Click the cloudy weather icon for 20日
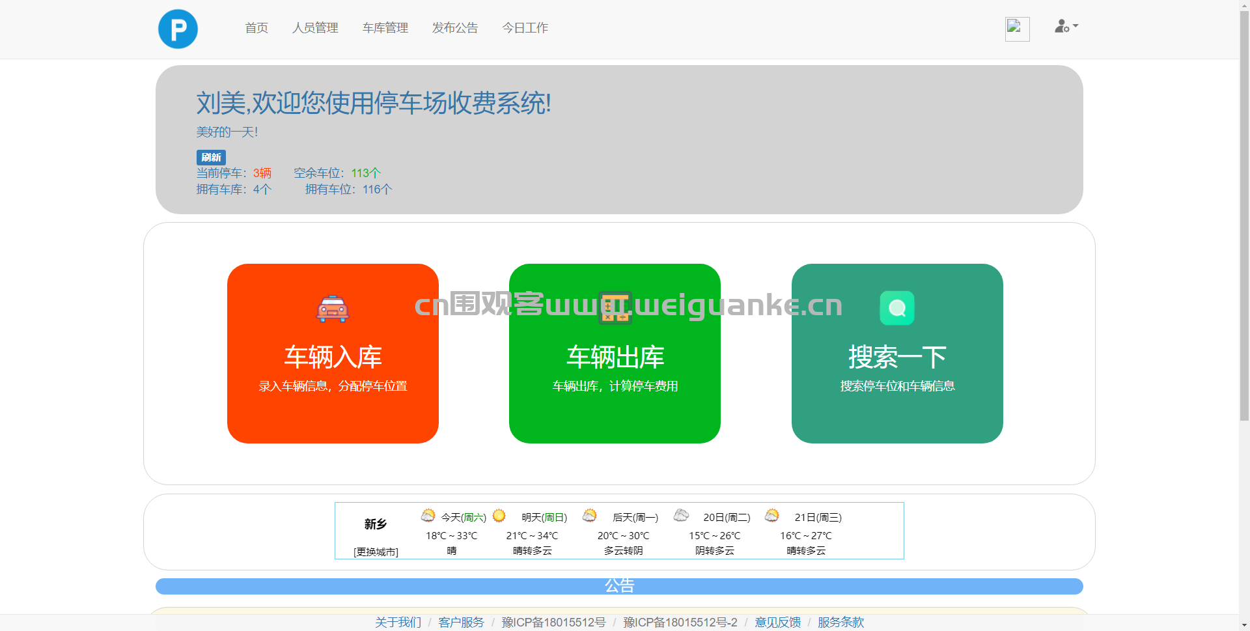 pyautogui.click(x=681, y=516)
